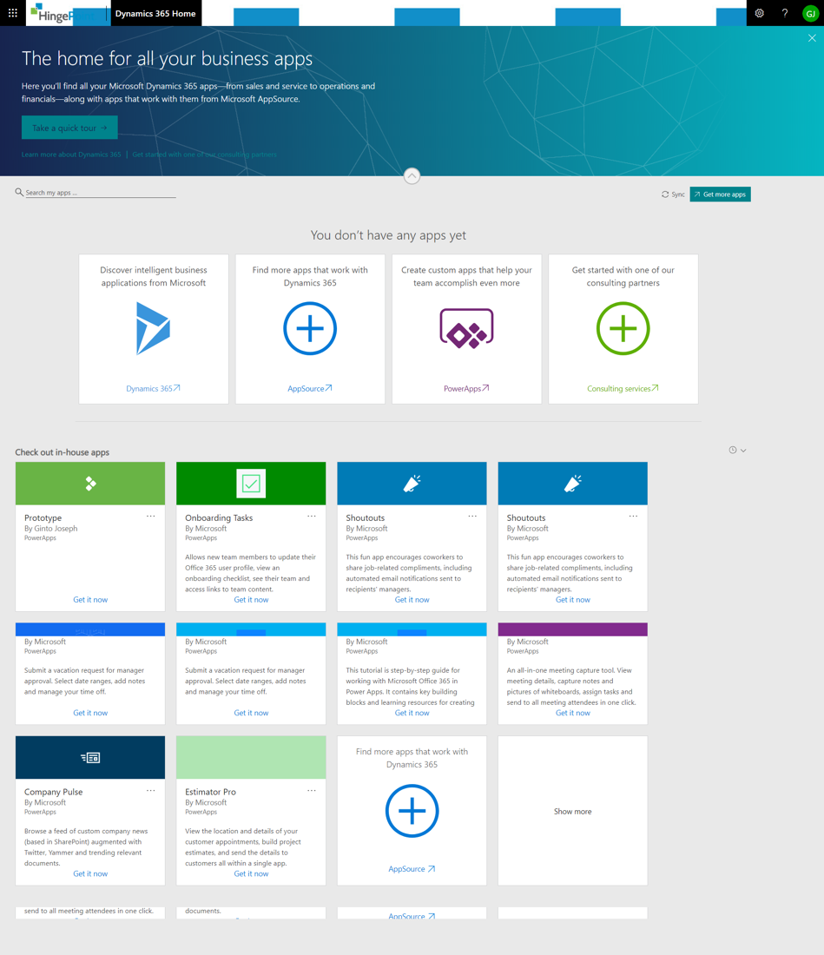This screenshot has width=824, height=955.
Task: Focus the Search my apps field
Action: [101, 193]
